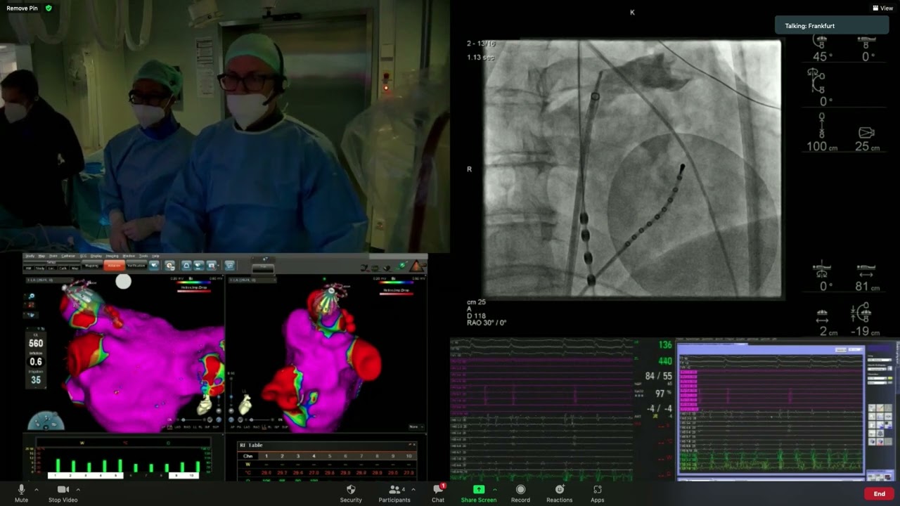Screen dimensions: 900x506
Task: Click the catheter electrode dome widget
Action: coord(46,420)
